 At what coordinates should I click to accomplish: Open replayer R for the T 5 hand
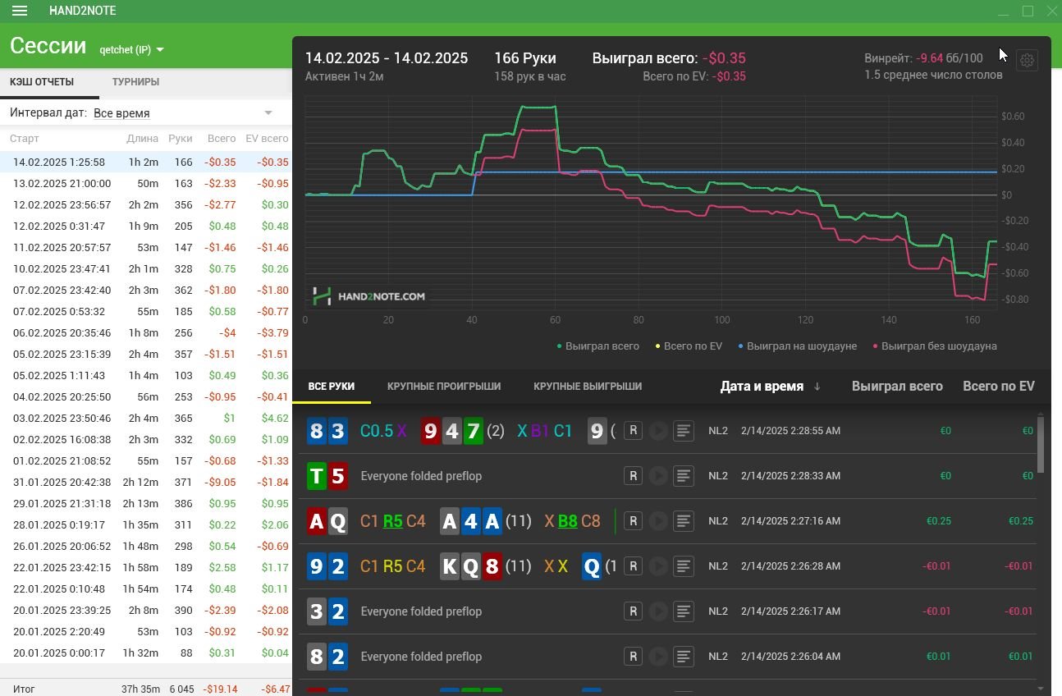coord(633,476)
